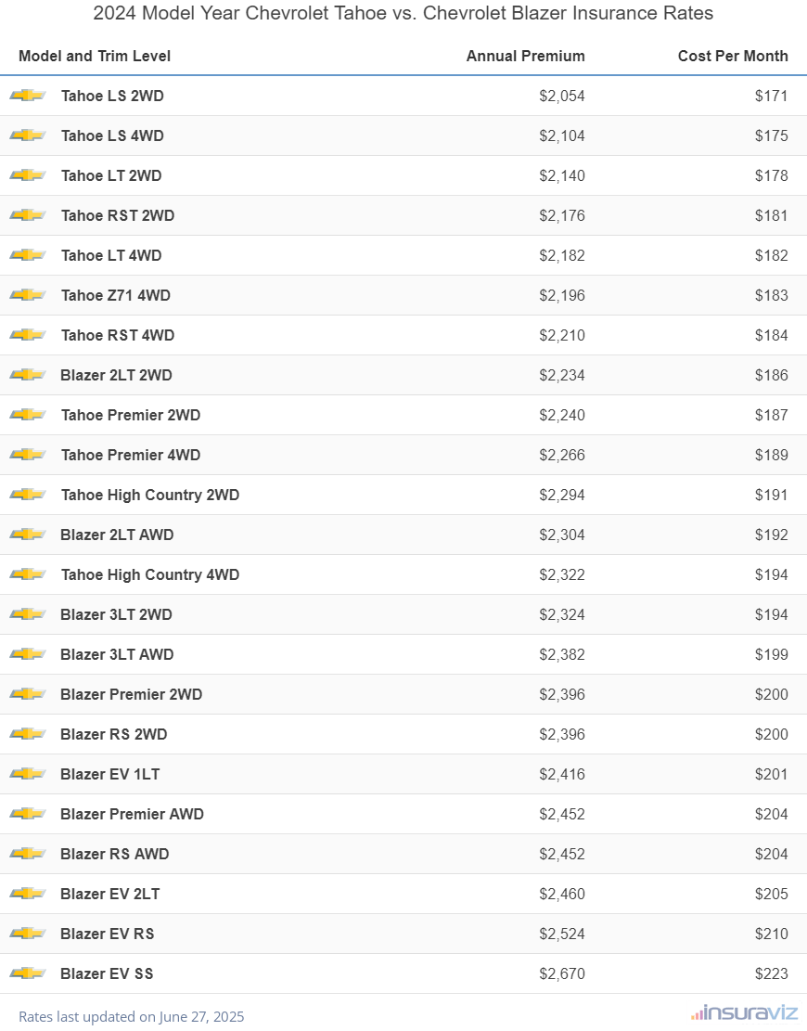The height and width of the screenshot is (1031, 807).
Task: Click Chevrolet logo beside Tahoe High Country 2WD
Action: [28, 495]
